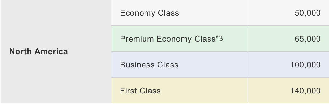Click the Premium Economy Class label
329x105 pixels.
pyautogui.click(x=168, y=39)
